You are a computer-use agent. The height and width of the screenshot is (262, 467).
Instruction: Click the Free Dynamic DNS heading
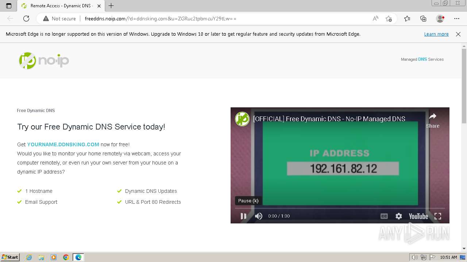(x=36, y=111)
